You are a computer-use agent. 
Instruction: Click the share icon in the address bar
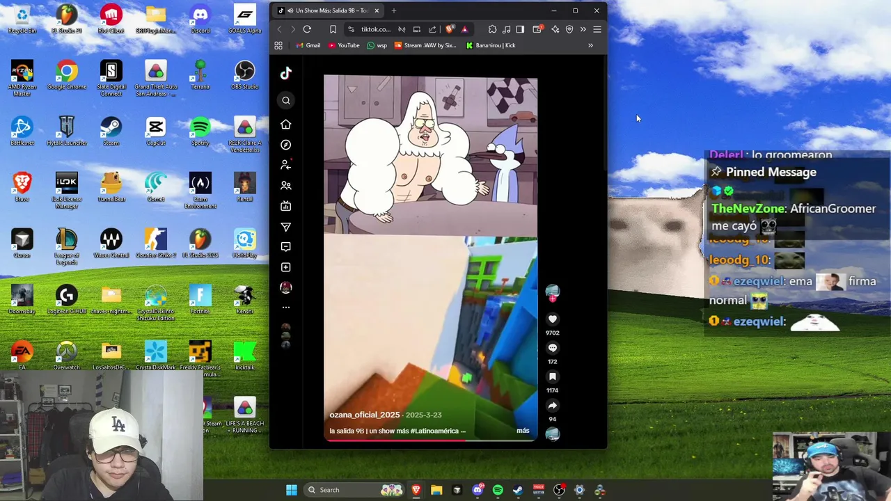point(432,29)
